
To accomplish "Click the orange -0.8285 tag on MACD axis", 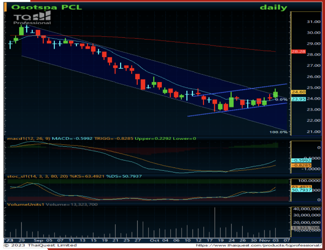I will pyautogui.click(x=301, y=165).
